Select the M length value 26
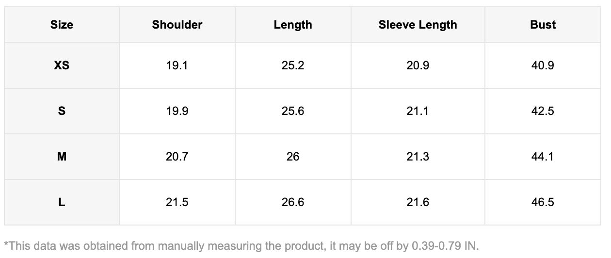The width and height of the screenshot is (611, 258). [293, 157]
